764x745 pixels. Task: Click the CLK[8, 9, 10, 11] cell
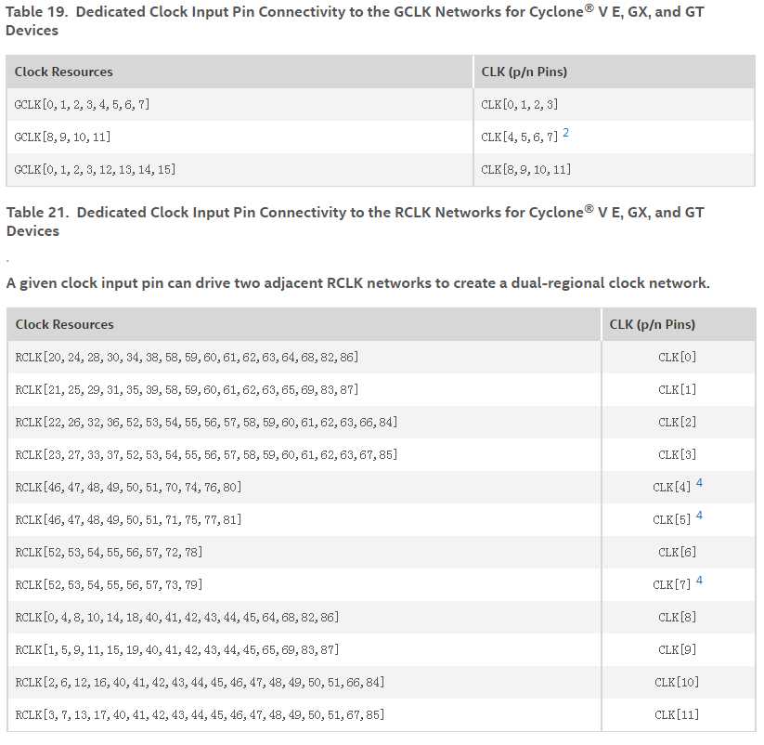525,169
